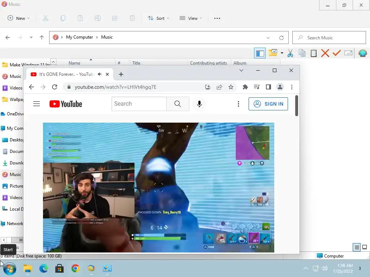Viewport: 370px width, 277px height.
Task: Click the Paste icon in Explorer command bar
Action: coord(80,18)
